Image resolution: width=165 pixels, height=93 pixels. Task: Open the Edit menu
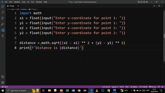click(10, 2)
